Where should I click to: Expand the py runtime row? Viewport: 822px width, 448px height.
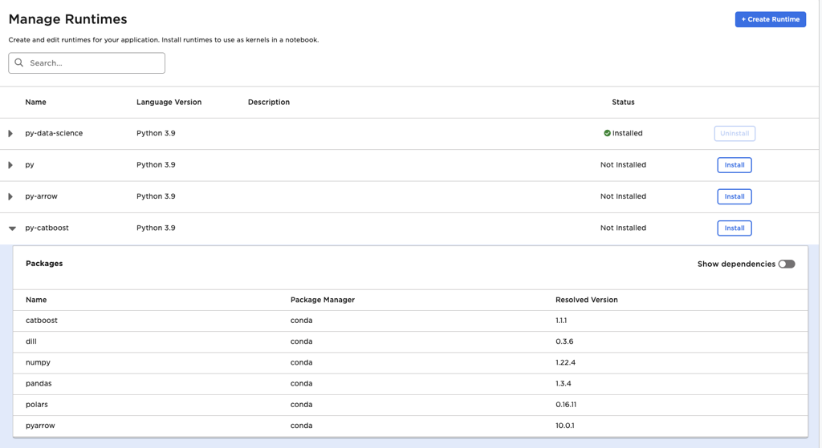(10, 165)
